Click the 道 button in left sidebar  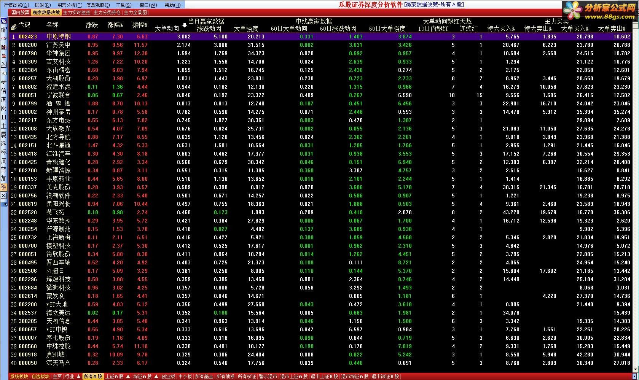pos(3,99)
